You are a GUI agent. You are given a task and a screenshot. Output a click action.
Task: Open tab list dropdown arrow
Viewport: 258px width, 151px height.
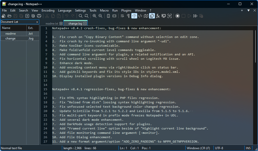click(248, 11)
